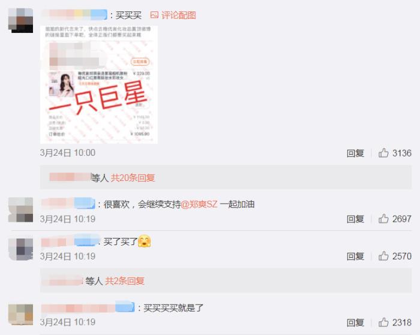Viewport: 420px width, 335px height.
Task: Expand the 共2条回复 replies
Action: 125,281
